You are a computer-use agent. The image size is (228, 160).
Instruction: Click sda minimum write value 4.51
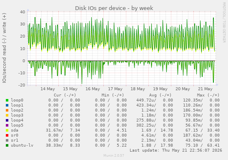coord(122,130)
